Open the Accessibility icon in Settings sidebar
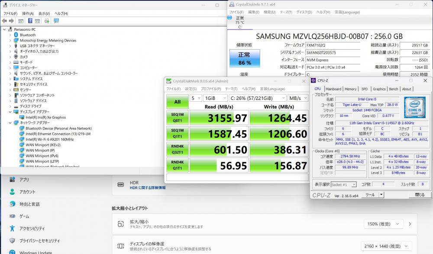The width and height of the screenshot is (433, 254). [12, 228]
